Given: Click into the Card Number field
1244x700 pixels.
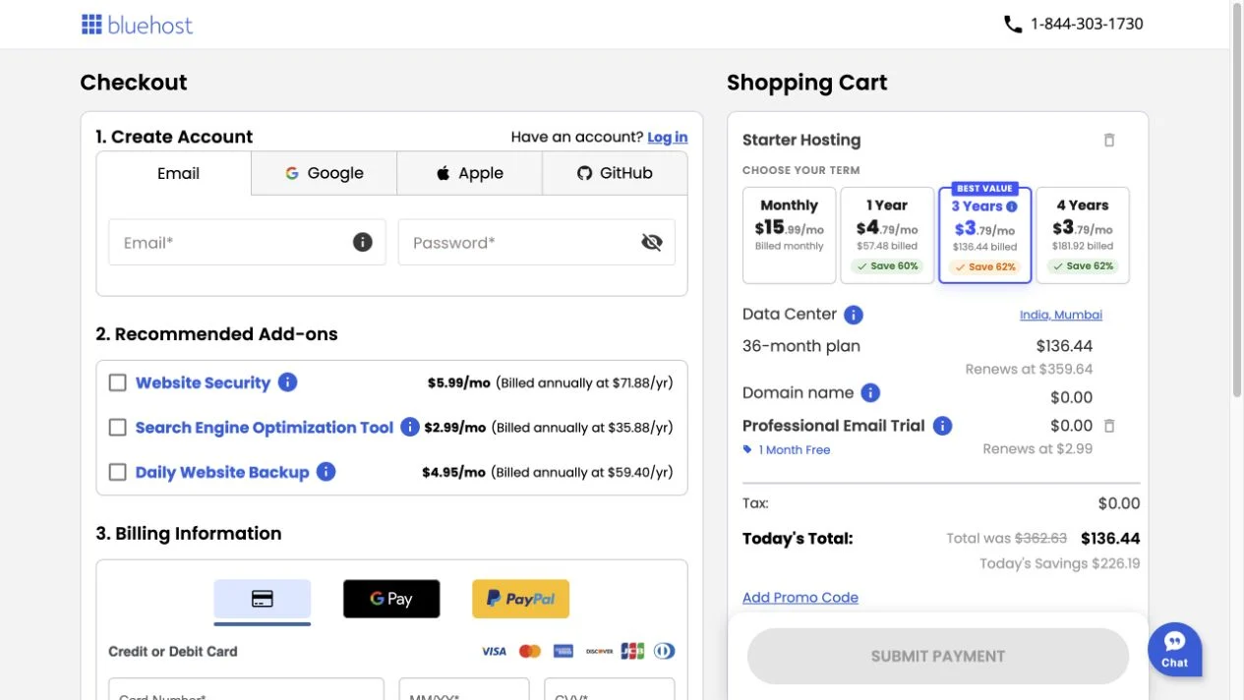Looking at the screenshot, I should point(247,689).
